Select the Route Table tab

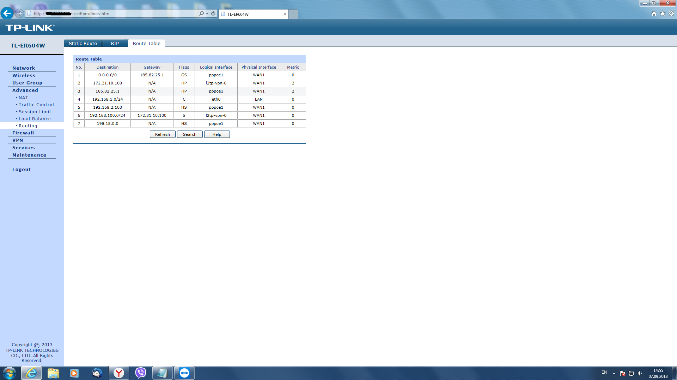147,43
